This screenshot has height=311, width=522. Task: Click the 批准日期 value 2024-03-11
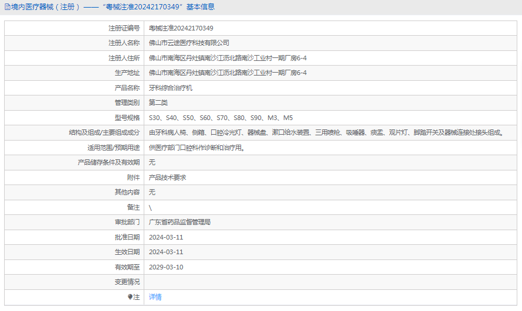[166, 237]
